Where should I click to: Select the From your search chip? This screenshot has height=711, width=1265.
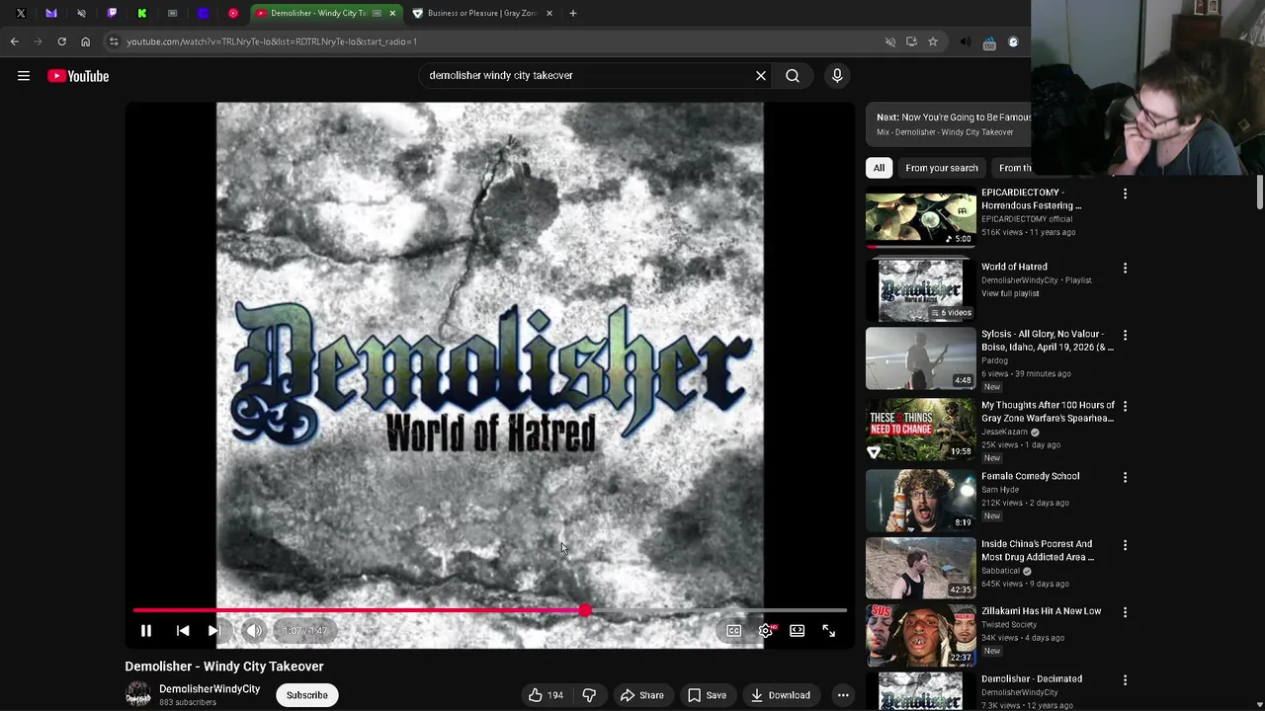pyautogui.click(x=942, y=168)
